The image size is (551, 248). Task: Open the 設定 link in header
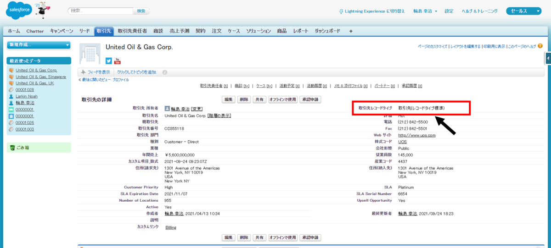pyautogui.click(x=449, y=11)
